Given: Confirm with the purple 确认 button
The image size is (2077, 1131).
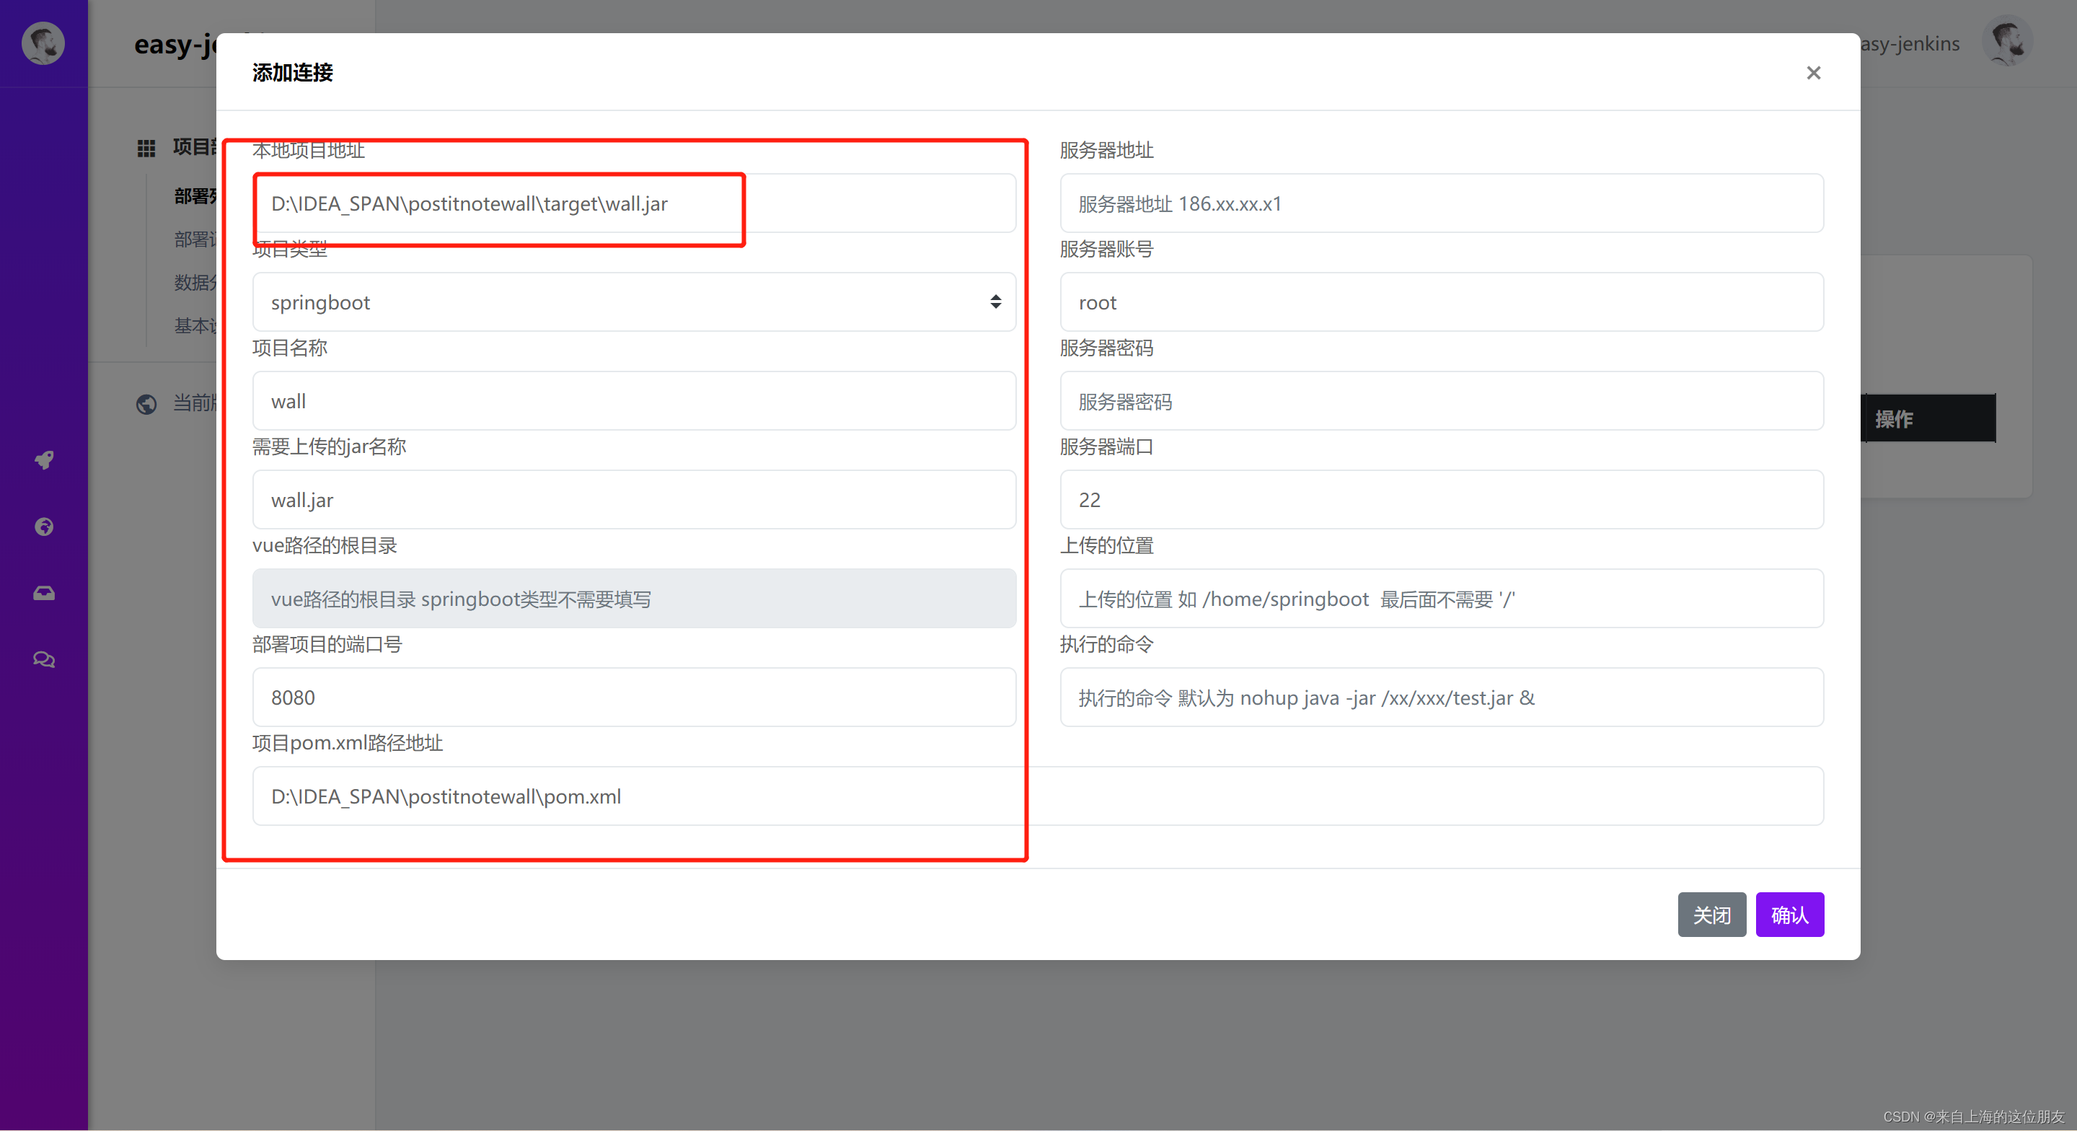Looking at the screenshot, I should pyautogui.click(x=1790, y=915).
